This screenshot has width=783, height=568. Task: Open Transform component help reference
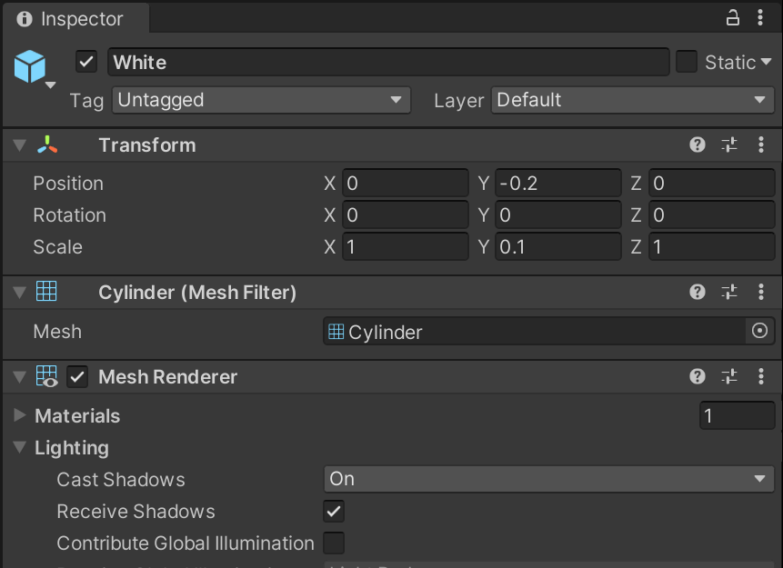698,145
